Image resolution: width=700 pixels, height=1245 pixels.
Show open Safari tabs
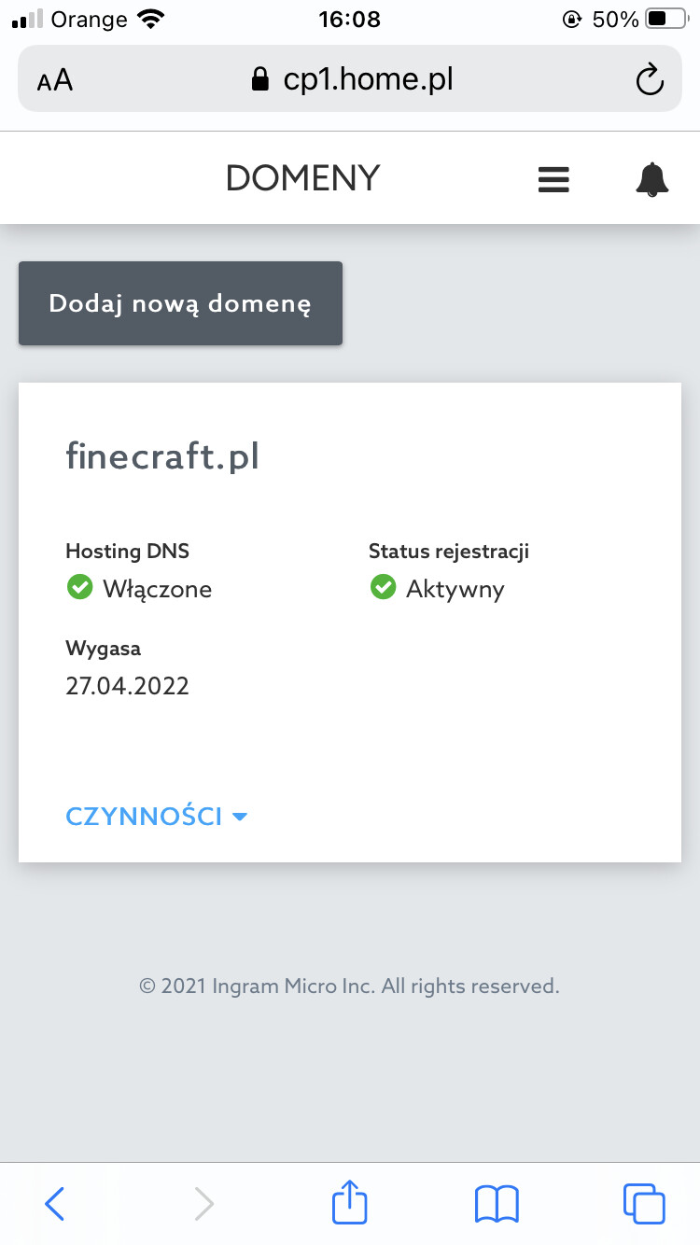coord(643,1203)
